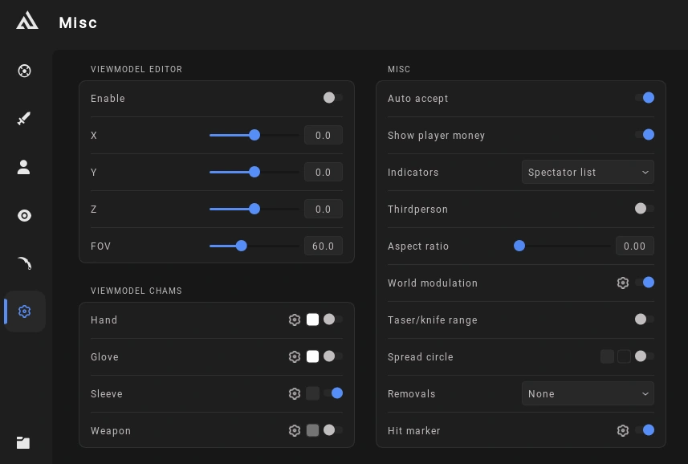
Task: Disable the Hit marker toggle
Action: pyautogui.click(x=645, y=430)
